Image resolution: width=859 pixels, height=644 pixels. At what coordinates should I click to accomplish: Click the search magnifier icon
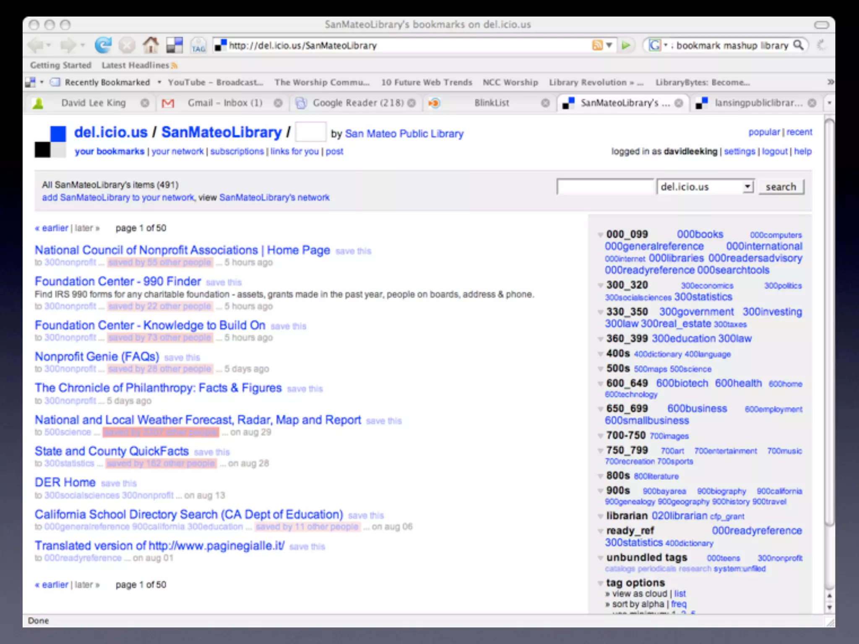click(799, 45)
